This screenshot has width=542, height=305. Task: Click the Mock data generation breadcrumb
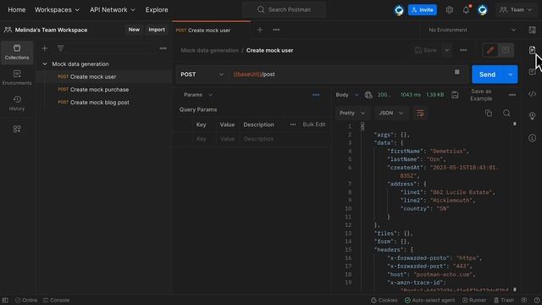coord(209,50)
